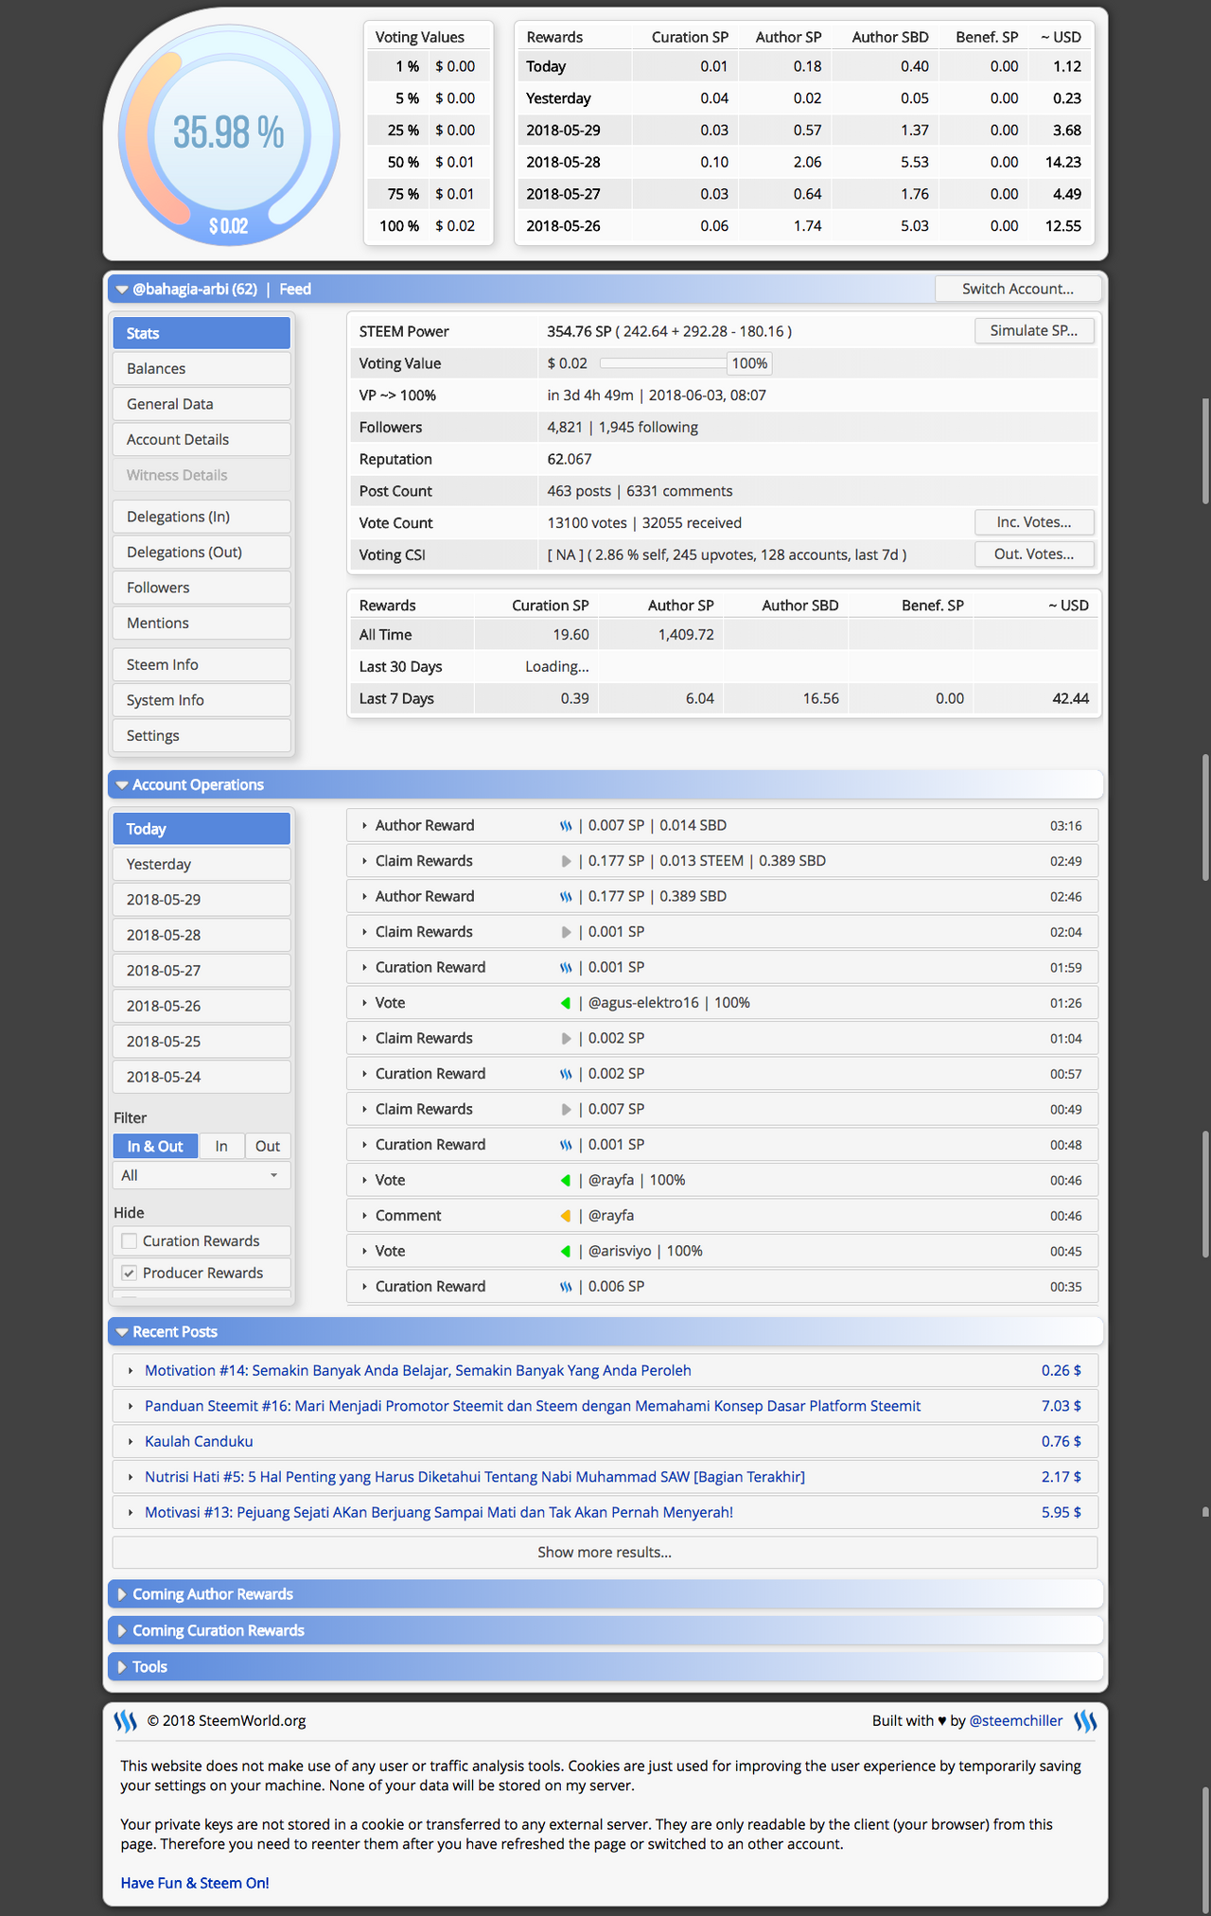Click the grey arrow icon in the 01:04 Claim Rewards row
1211x1916 pixels.
(566, 1039)
